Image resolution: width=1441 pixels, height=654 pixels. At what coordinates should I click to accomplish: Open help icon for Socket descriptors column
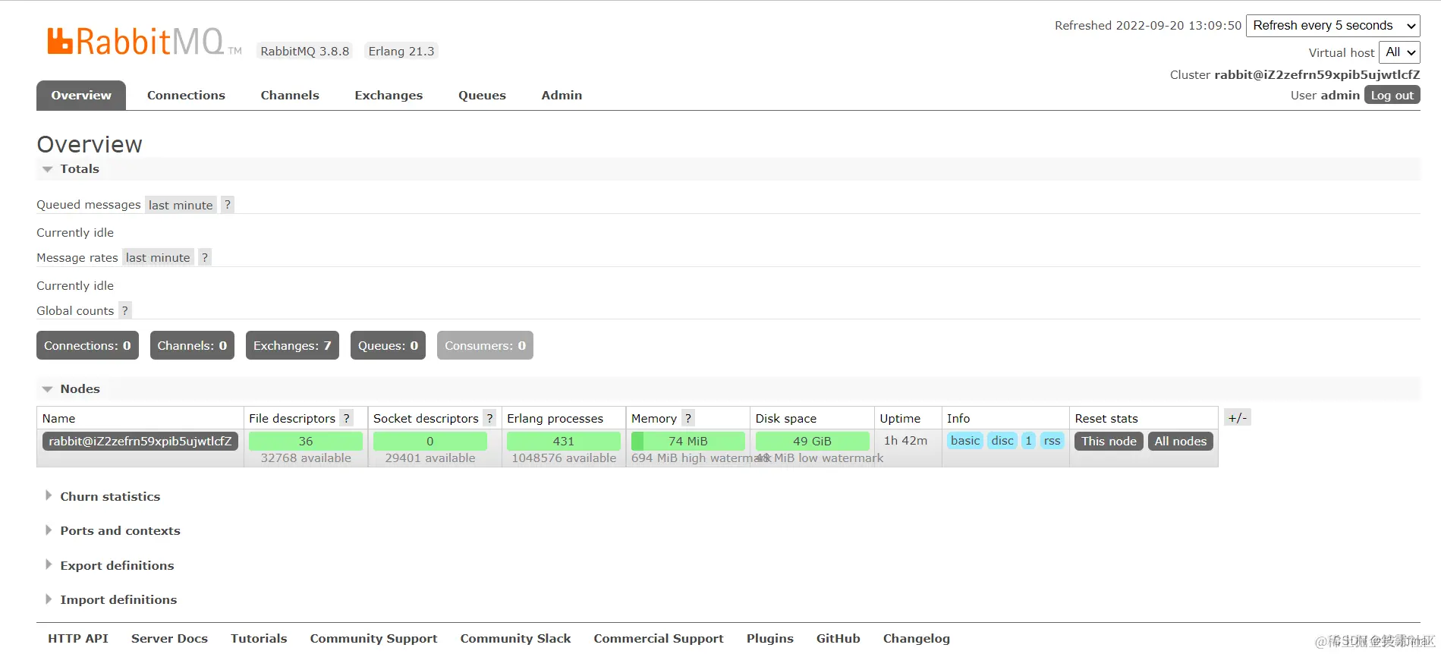pyautogui.click(x=490, y=419)
